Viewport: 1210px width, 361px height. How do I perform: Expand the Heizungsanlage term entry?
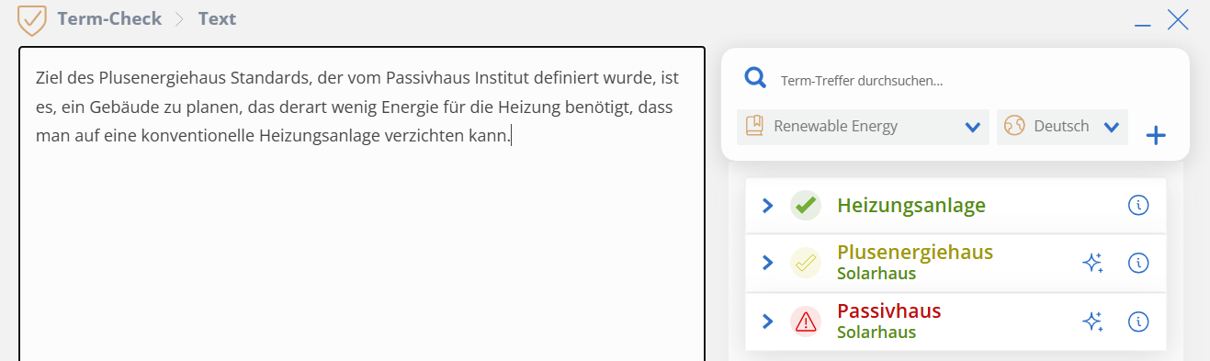pyautogui.click(x=768, y=205)
